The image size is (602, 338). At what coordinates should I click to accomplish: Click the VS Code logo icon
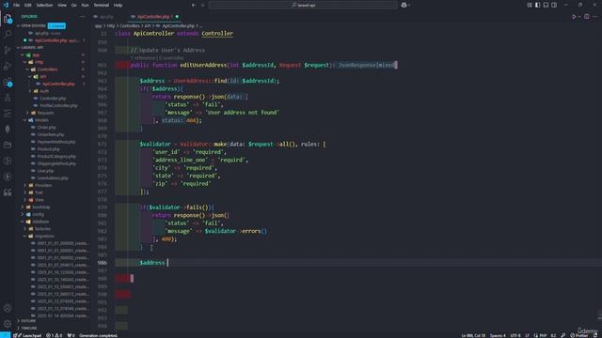(x=6, y=5)
